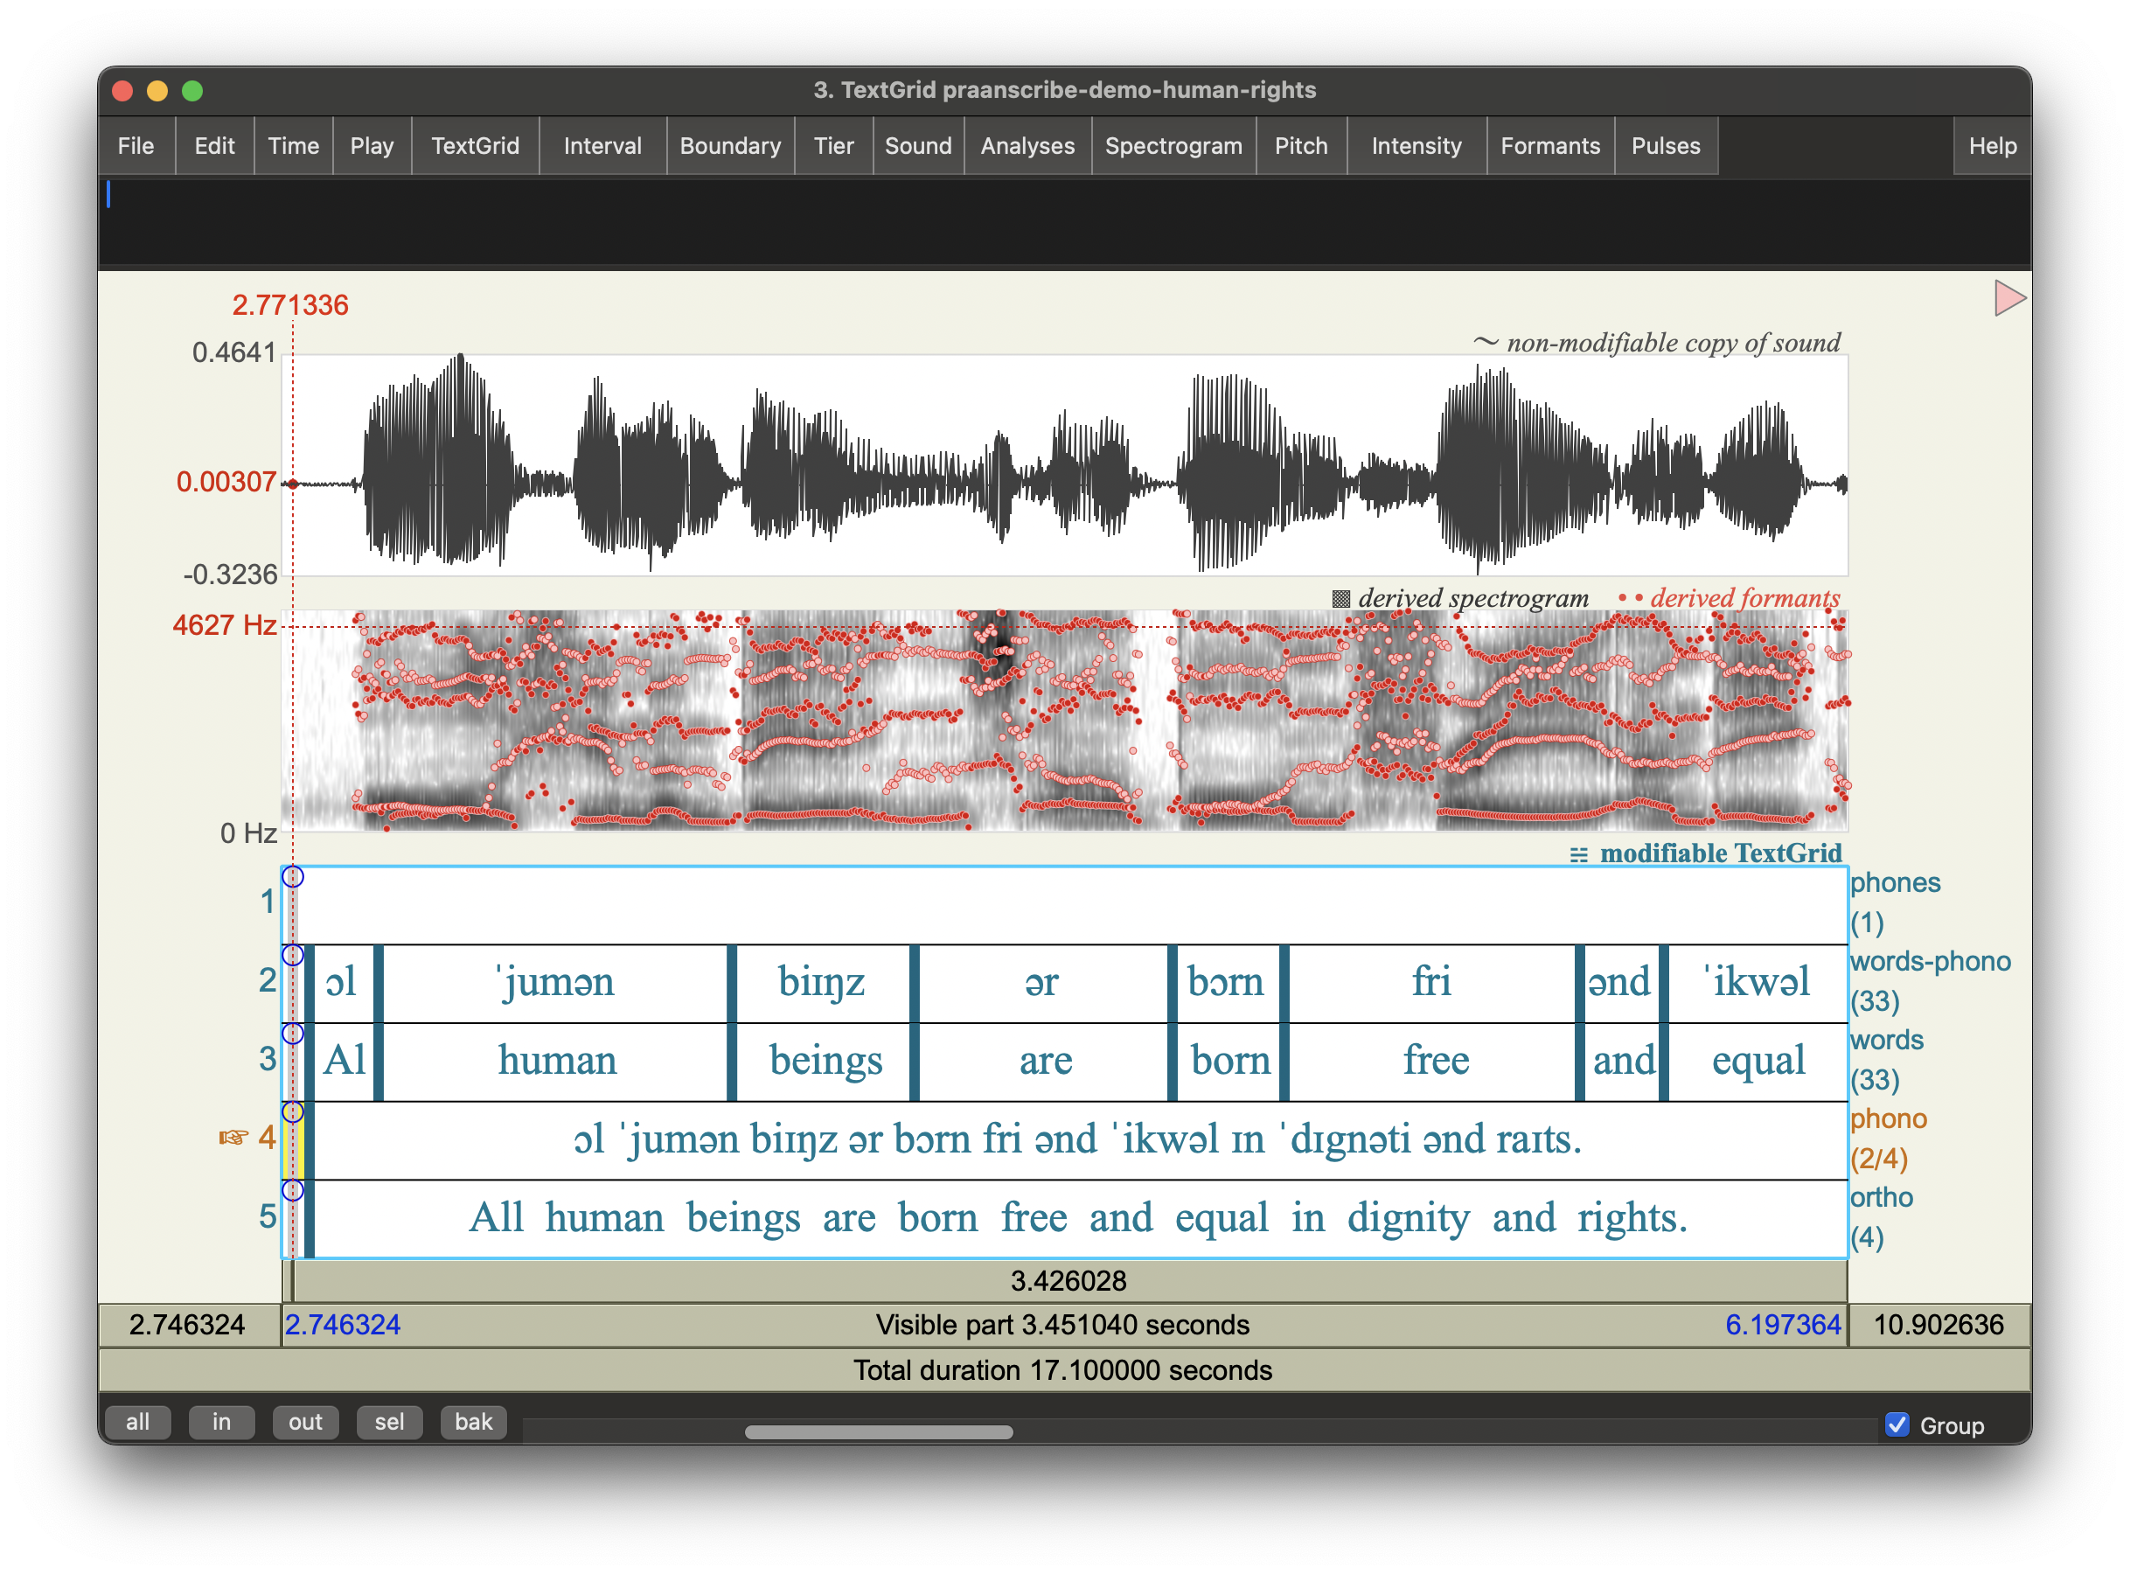The image size is (2130, 1574).
Task: Click boundary circle handle on phones tier
Action: click(292, 876)
